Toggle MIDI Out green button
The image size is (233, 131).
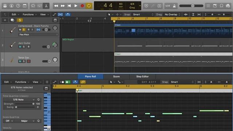pos(68,82)
